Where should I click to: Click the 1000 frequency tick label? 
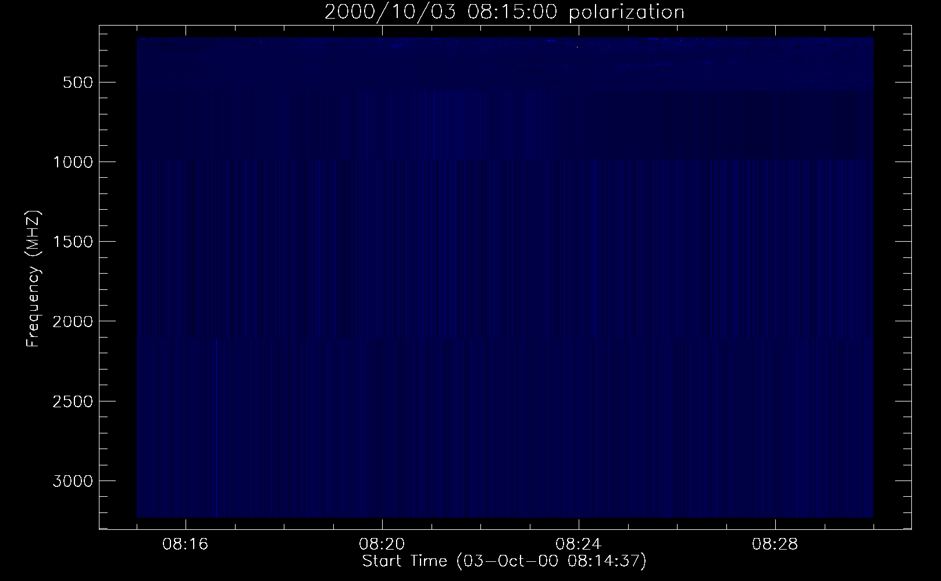point(73,162)
